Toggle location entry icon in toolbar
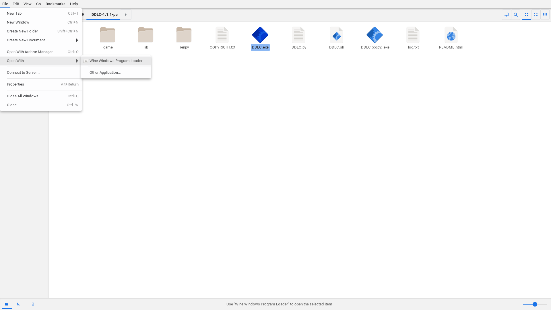The image size is (551, 310). 507,15
